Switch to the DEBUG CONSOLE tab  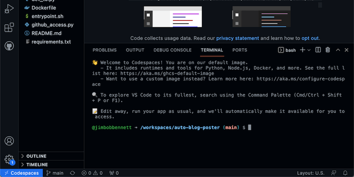pos(173,50)
